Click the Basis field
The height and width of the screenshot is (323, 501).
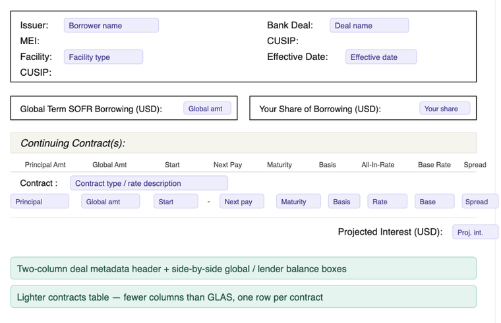click(344, 202)
